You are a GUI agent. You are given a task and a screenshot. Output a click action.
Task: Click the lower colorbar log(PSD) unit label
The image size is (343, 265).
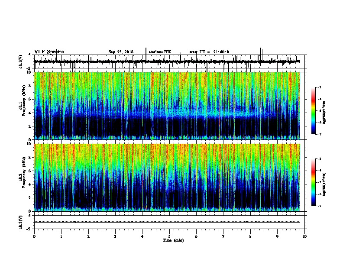324,184
